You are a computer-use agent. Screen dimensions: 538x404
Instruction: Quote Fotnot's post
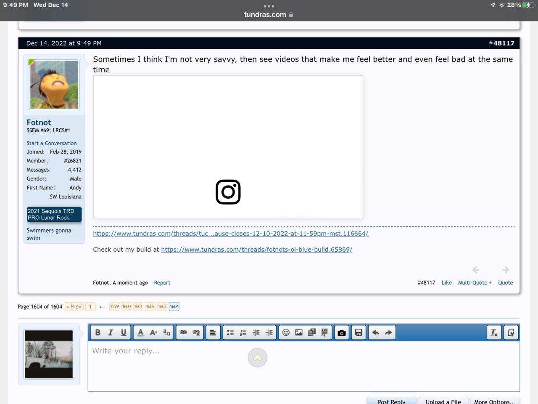coord(505,283)
